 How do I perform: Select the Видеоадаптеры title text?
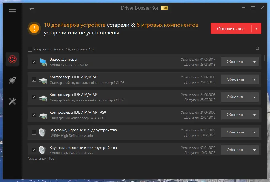(63, 60)
